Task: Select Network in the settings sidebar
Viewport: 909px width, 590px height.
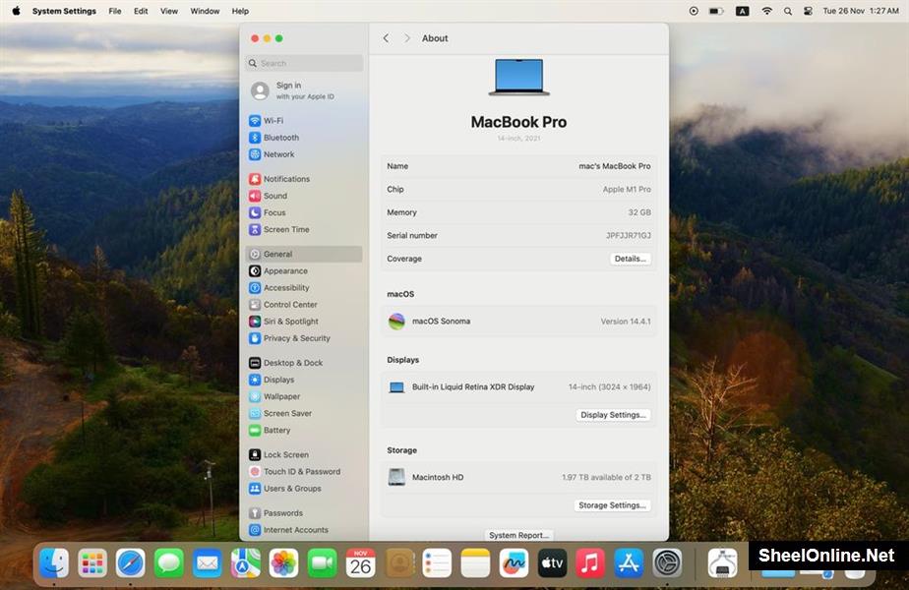Action: [304, 154]
